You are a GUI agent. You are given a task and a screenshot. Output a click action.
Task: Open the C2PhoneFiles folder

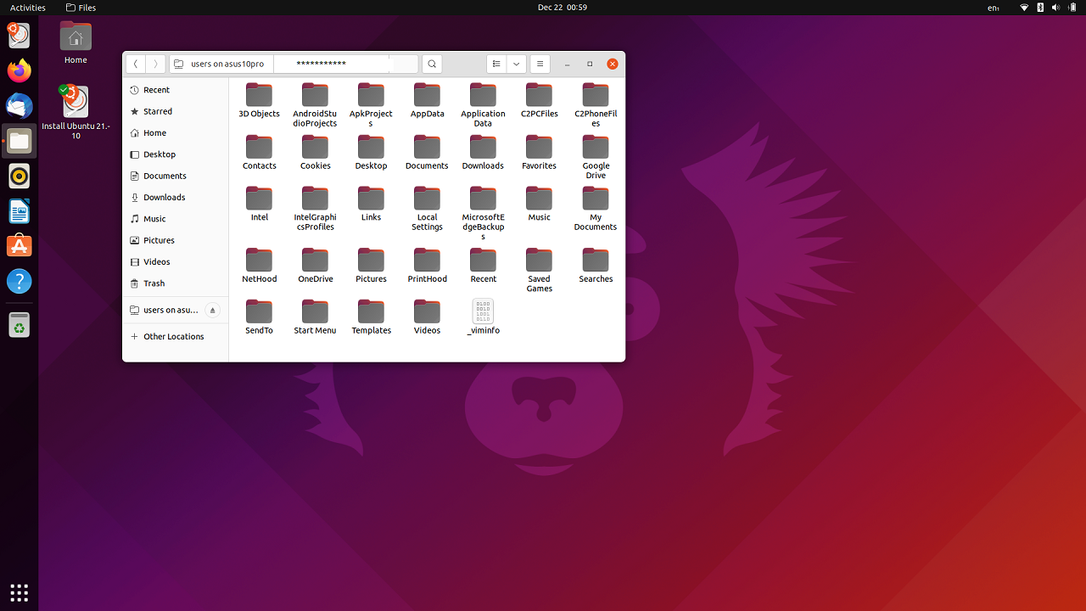[596, 104]
